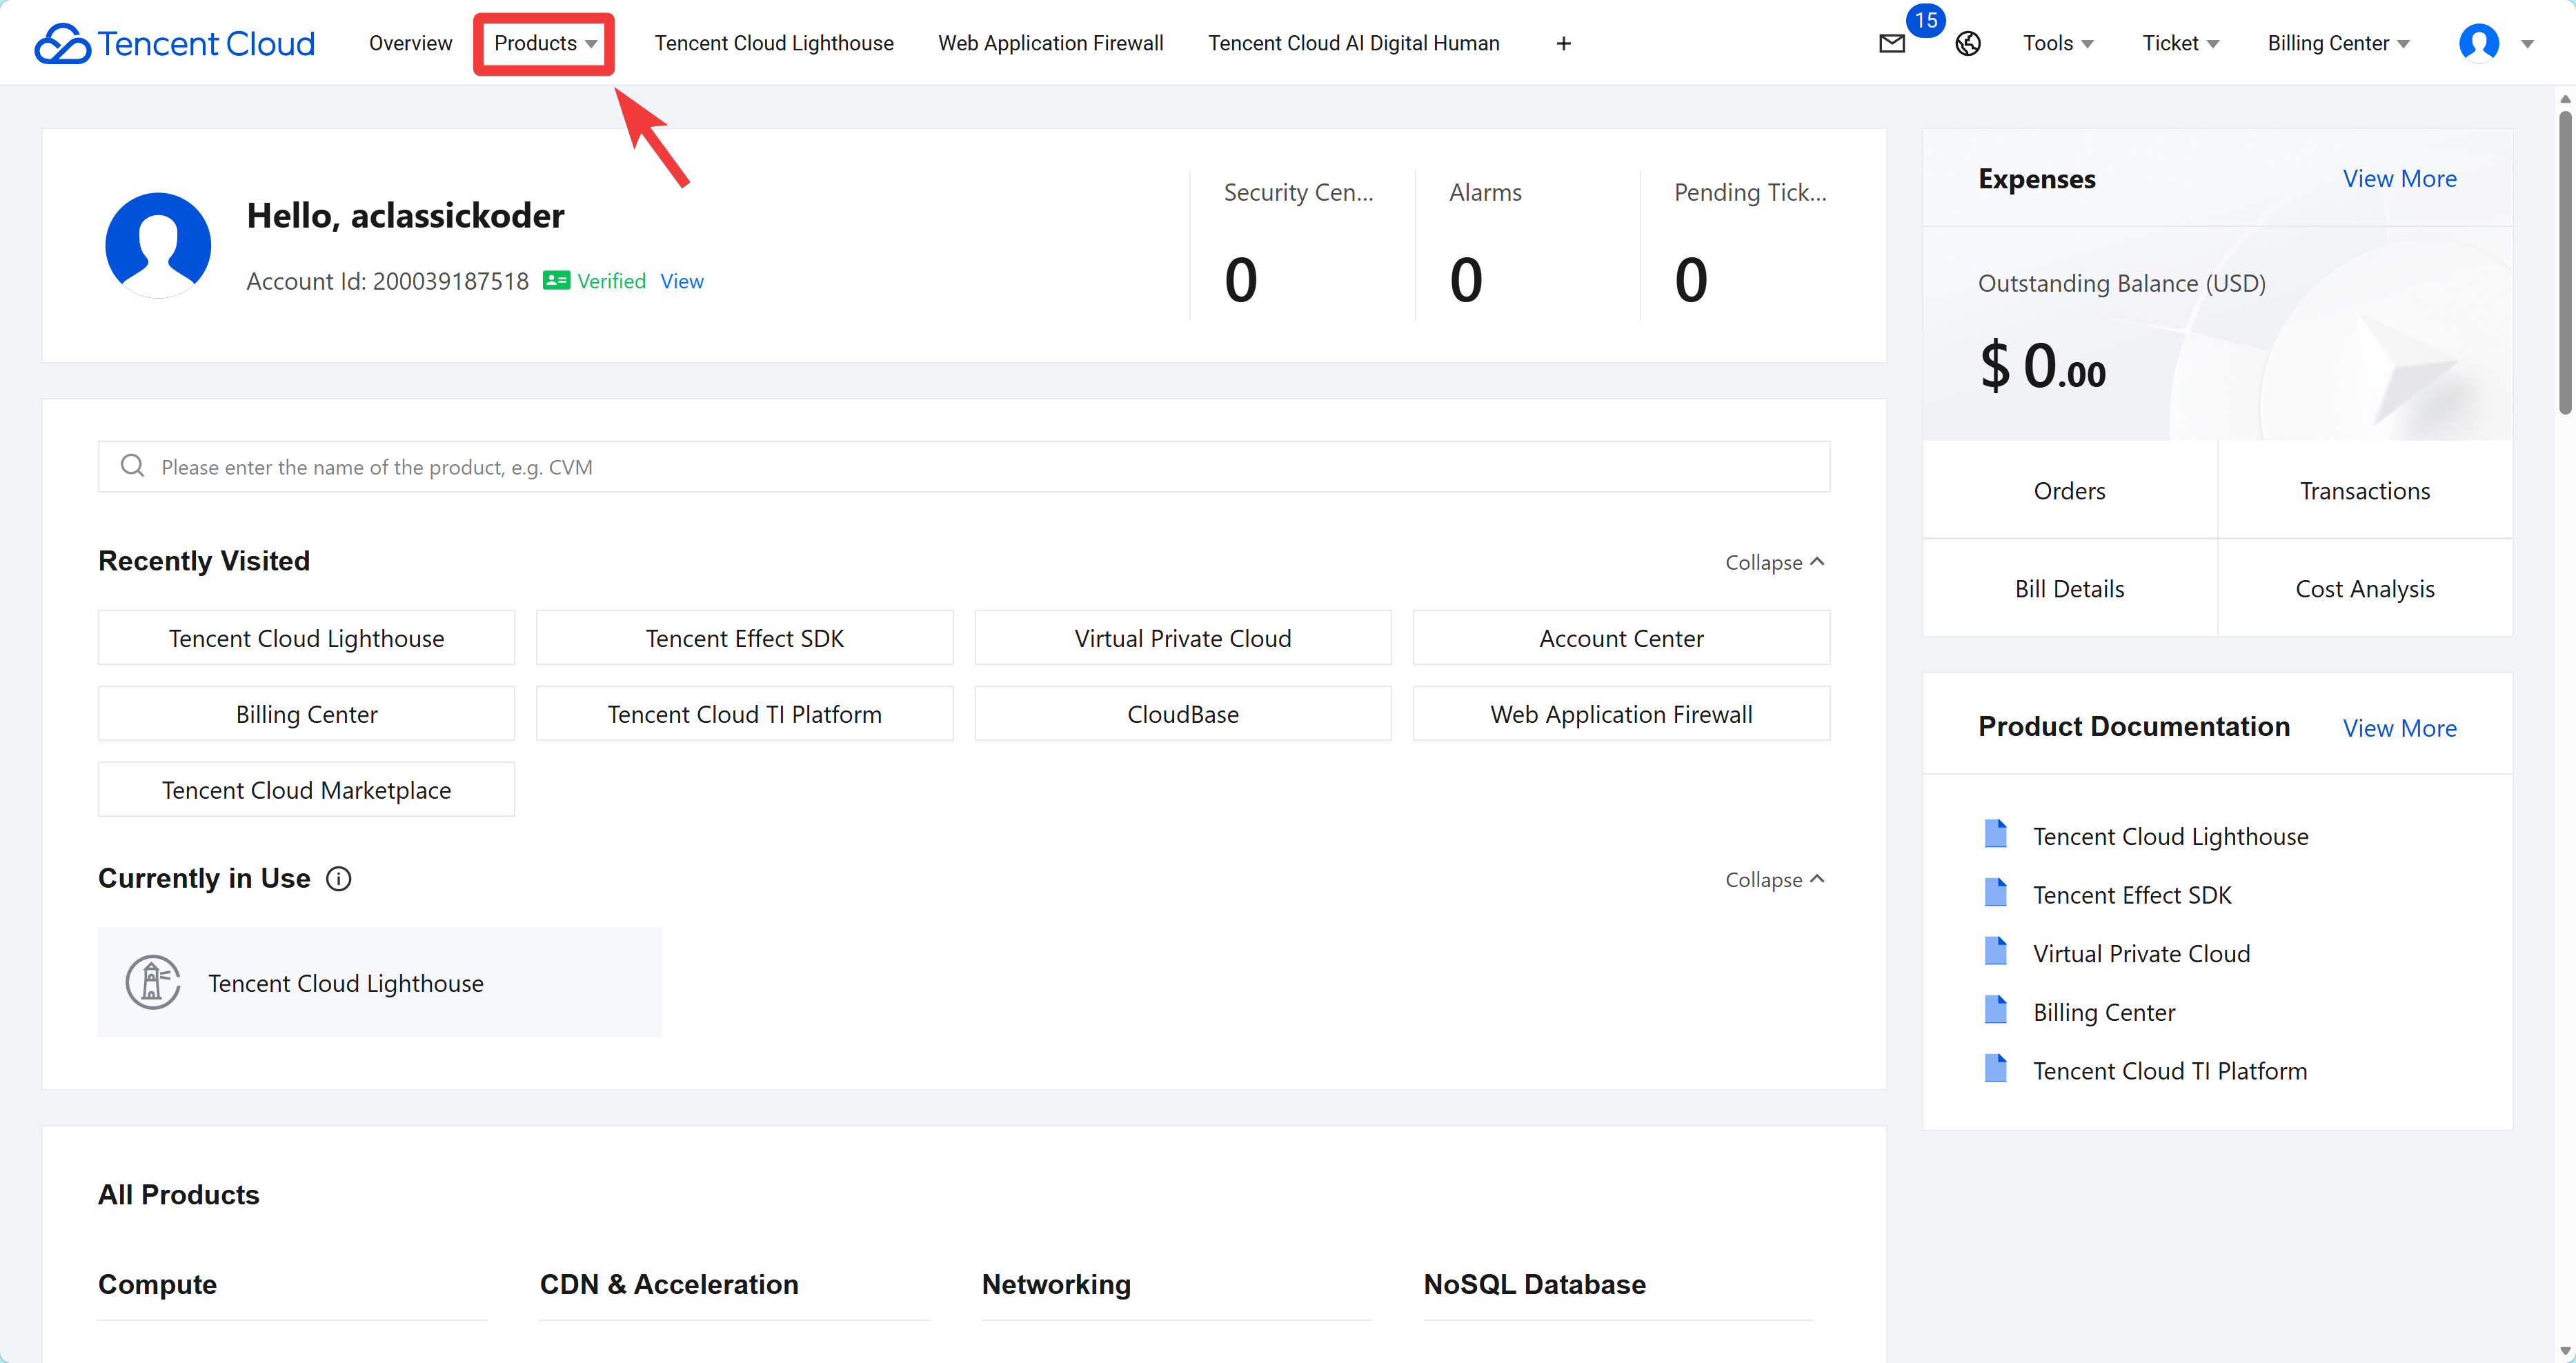Click the page vertical scrollbar
This screenshot has height=1363, width=2576.
click(2566, 262)
